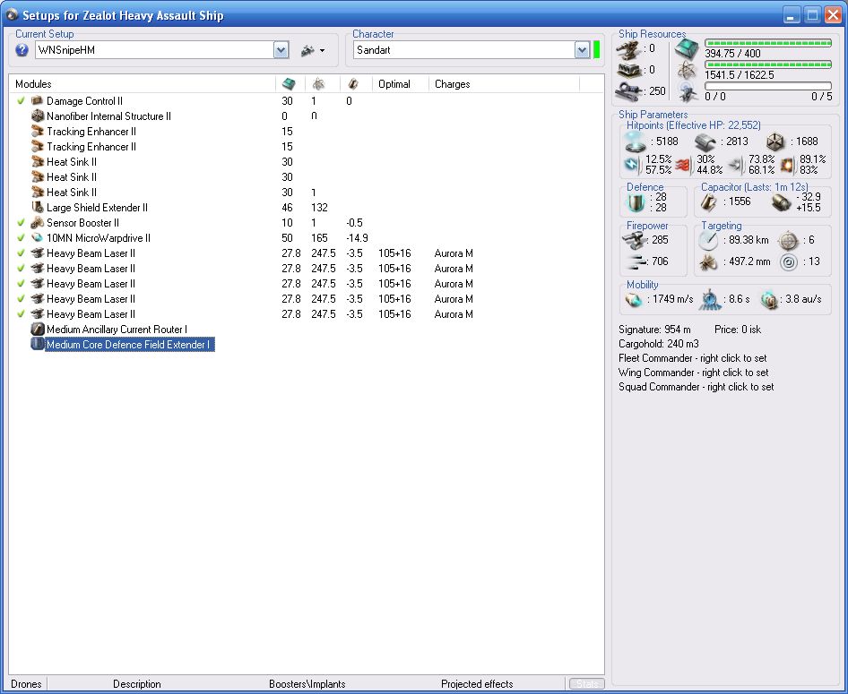The width and height of the screenshot is (848, 694).
Task: Click the capacitor capacity icon showing 1556
Action: (x=709, y=202)
